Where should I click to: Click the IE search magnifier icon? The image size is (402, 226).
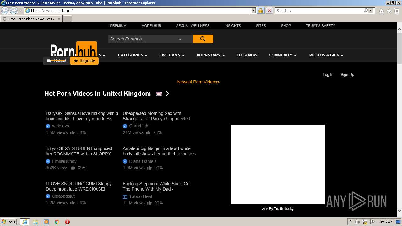(366, 10)
